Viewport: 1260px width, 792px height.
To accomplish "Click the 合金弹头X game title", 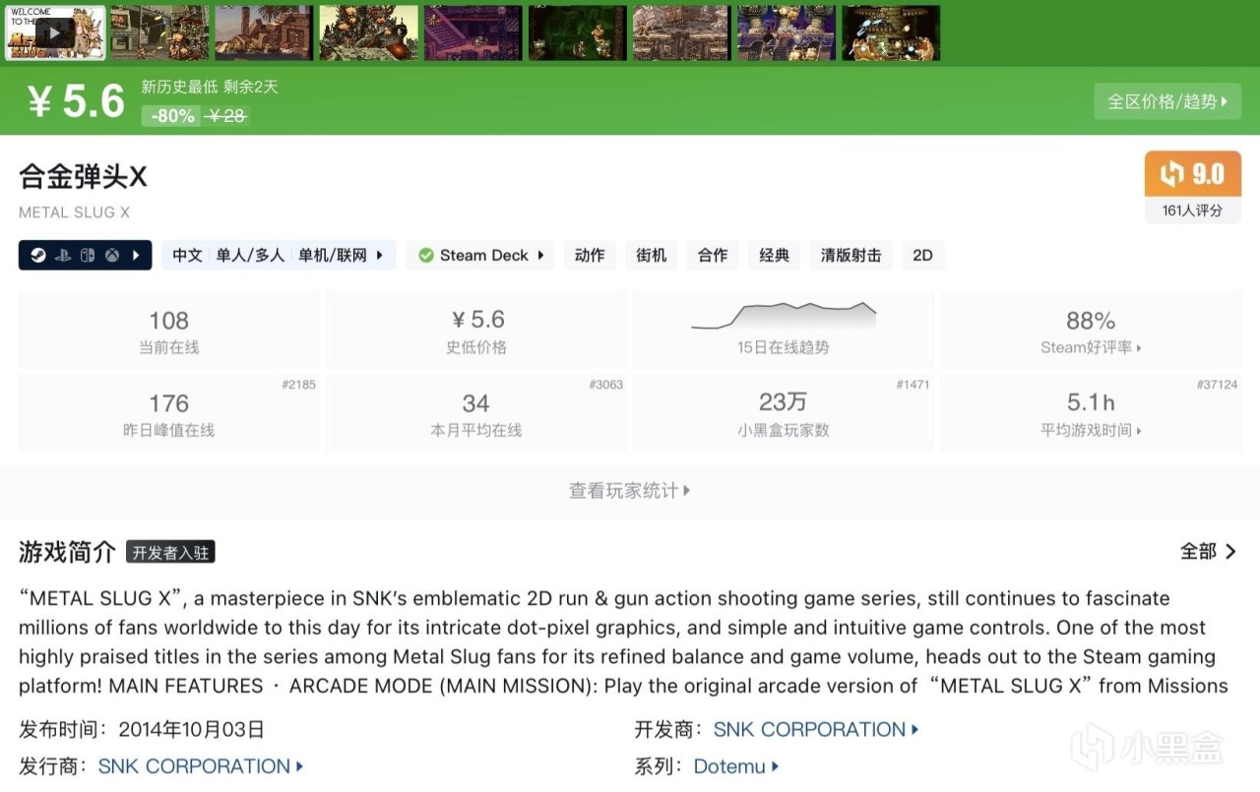I will 83,177.
